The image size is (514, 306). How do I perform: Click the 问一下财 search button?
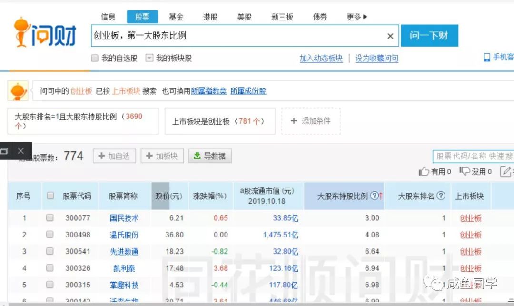pos(429,35)
